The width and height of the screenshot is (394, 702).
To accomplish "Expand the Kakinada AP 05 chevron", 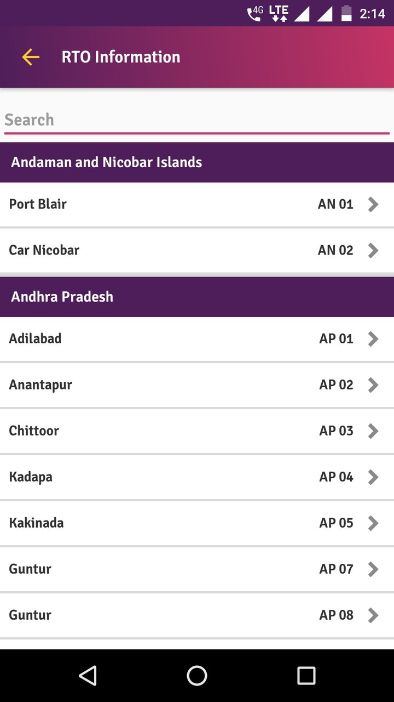I will (373, 523).
